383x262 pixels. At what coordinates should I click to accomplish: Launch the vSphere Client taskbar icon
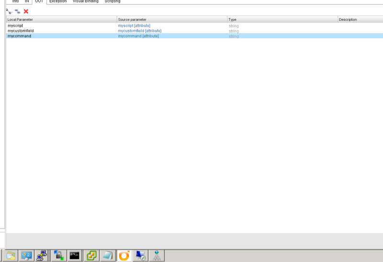(91, 255)
